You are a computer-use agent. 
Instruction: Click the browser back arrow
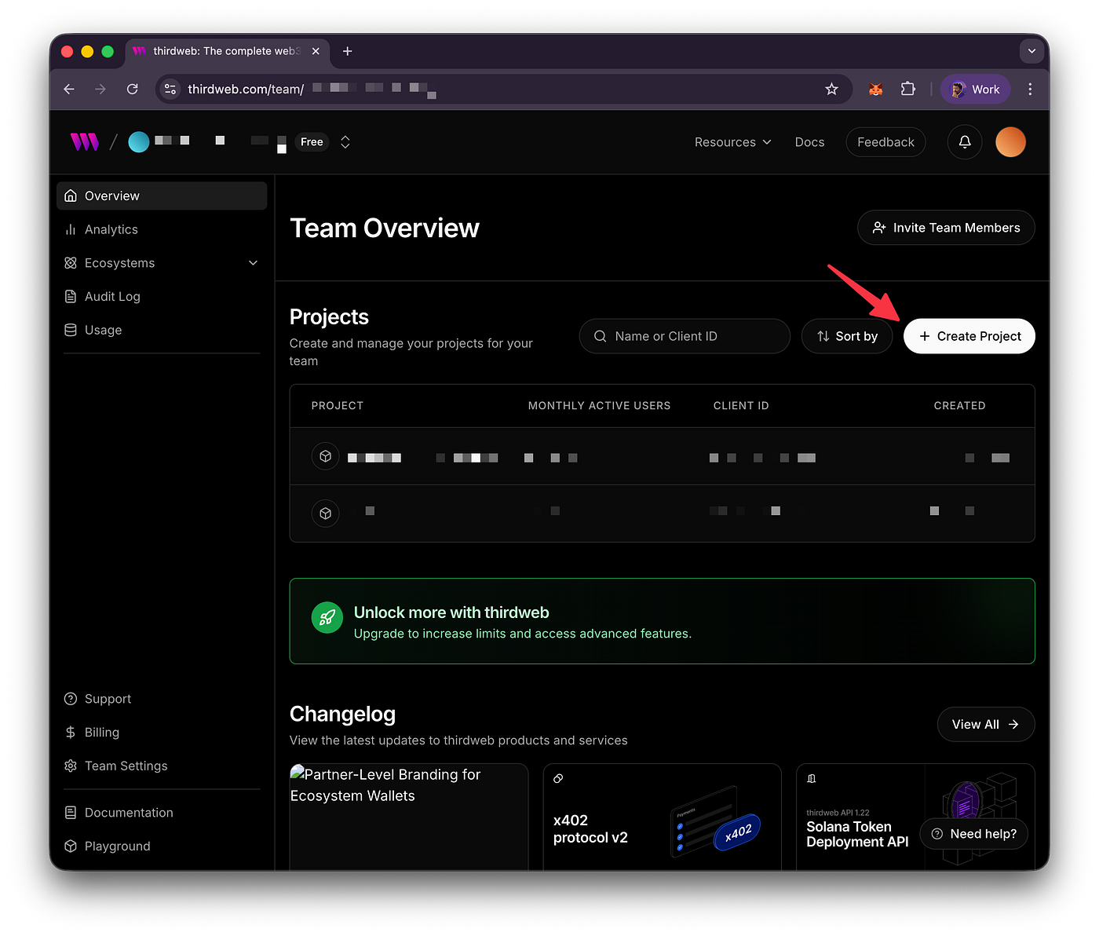[69, 90]
